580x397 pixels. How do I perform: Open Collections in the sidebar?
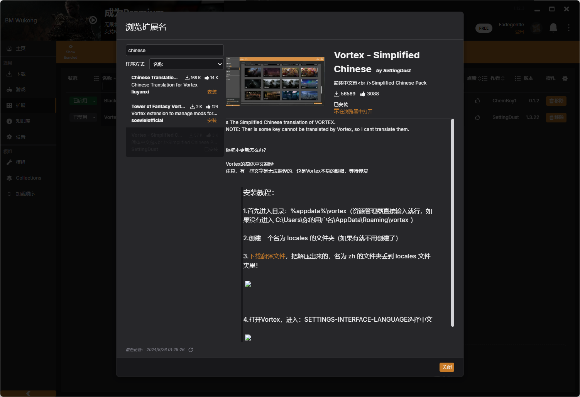click(x=28, y=178)
